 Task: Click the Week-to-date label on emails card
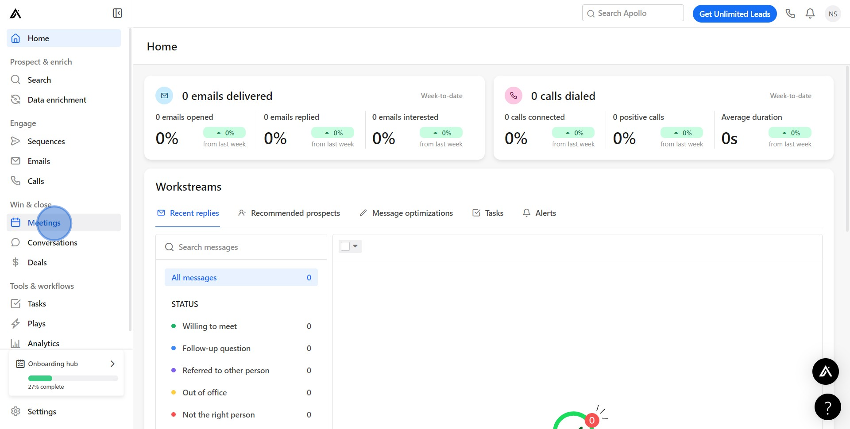point(441,96)
